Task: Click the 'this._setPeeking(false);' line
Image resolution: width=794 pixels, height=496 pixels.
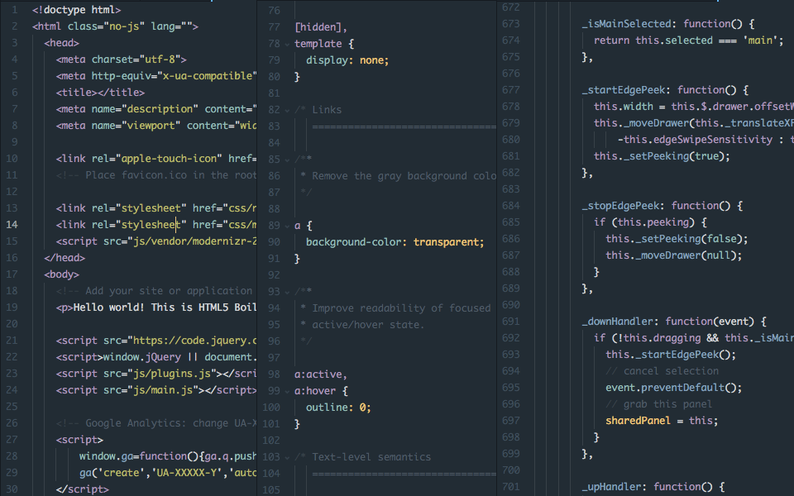Action: 677,239
